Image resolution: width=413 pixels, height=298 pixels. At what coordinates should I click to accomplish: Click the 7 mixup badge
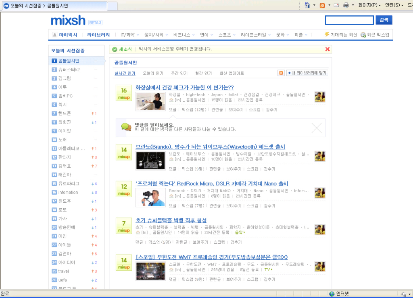pyautogui.click(x=124, y=226)
